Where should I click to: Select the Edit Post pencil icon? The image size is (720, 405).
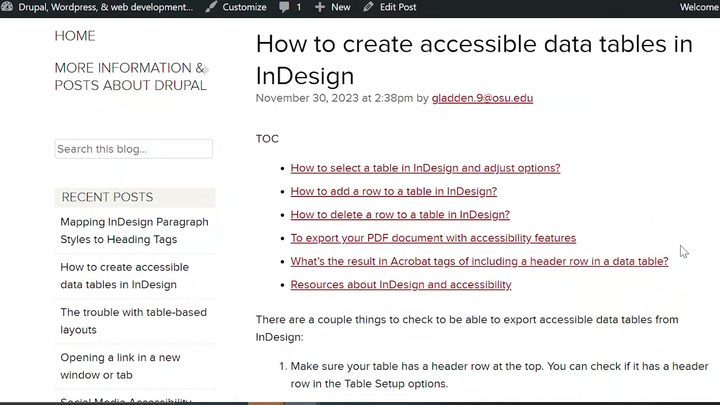point(369,7)
